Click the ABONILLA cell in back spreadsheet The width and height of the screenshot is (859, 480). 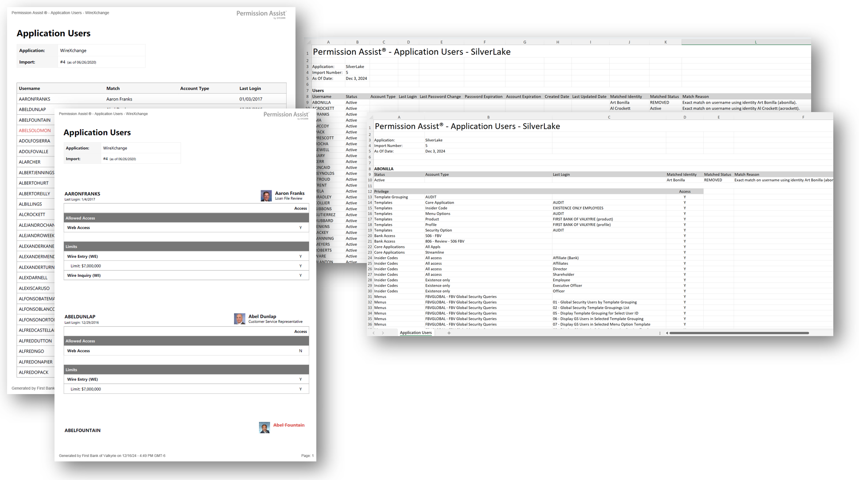pos(322,102)
